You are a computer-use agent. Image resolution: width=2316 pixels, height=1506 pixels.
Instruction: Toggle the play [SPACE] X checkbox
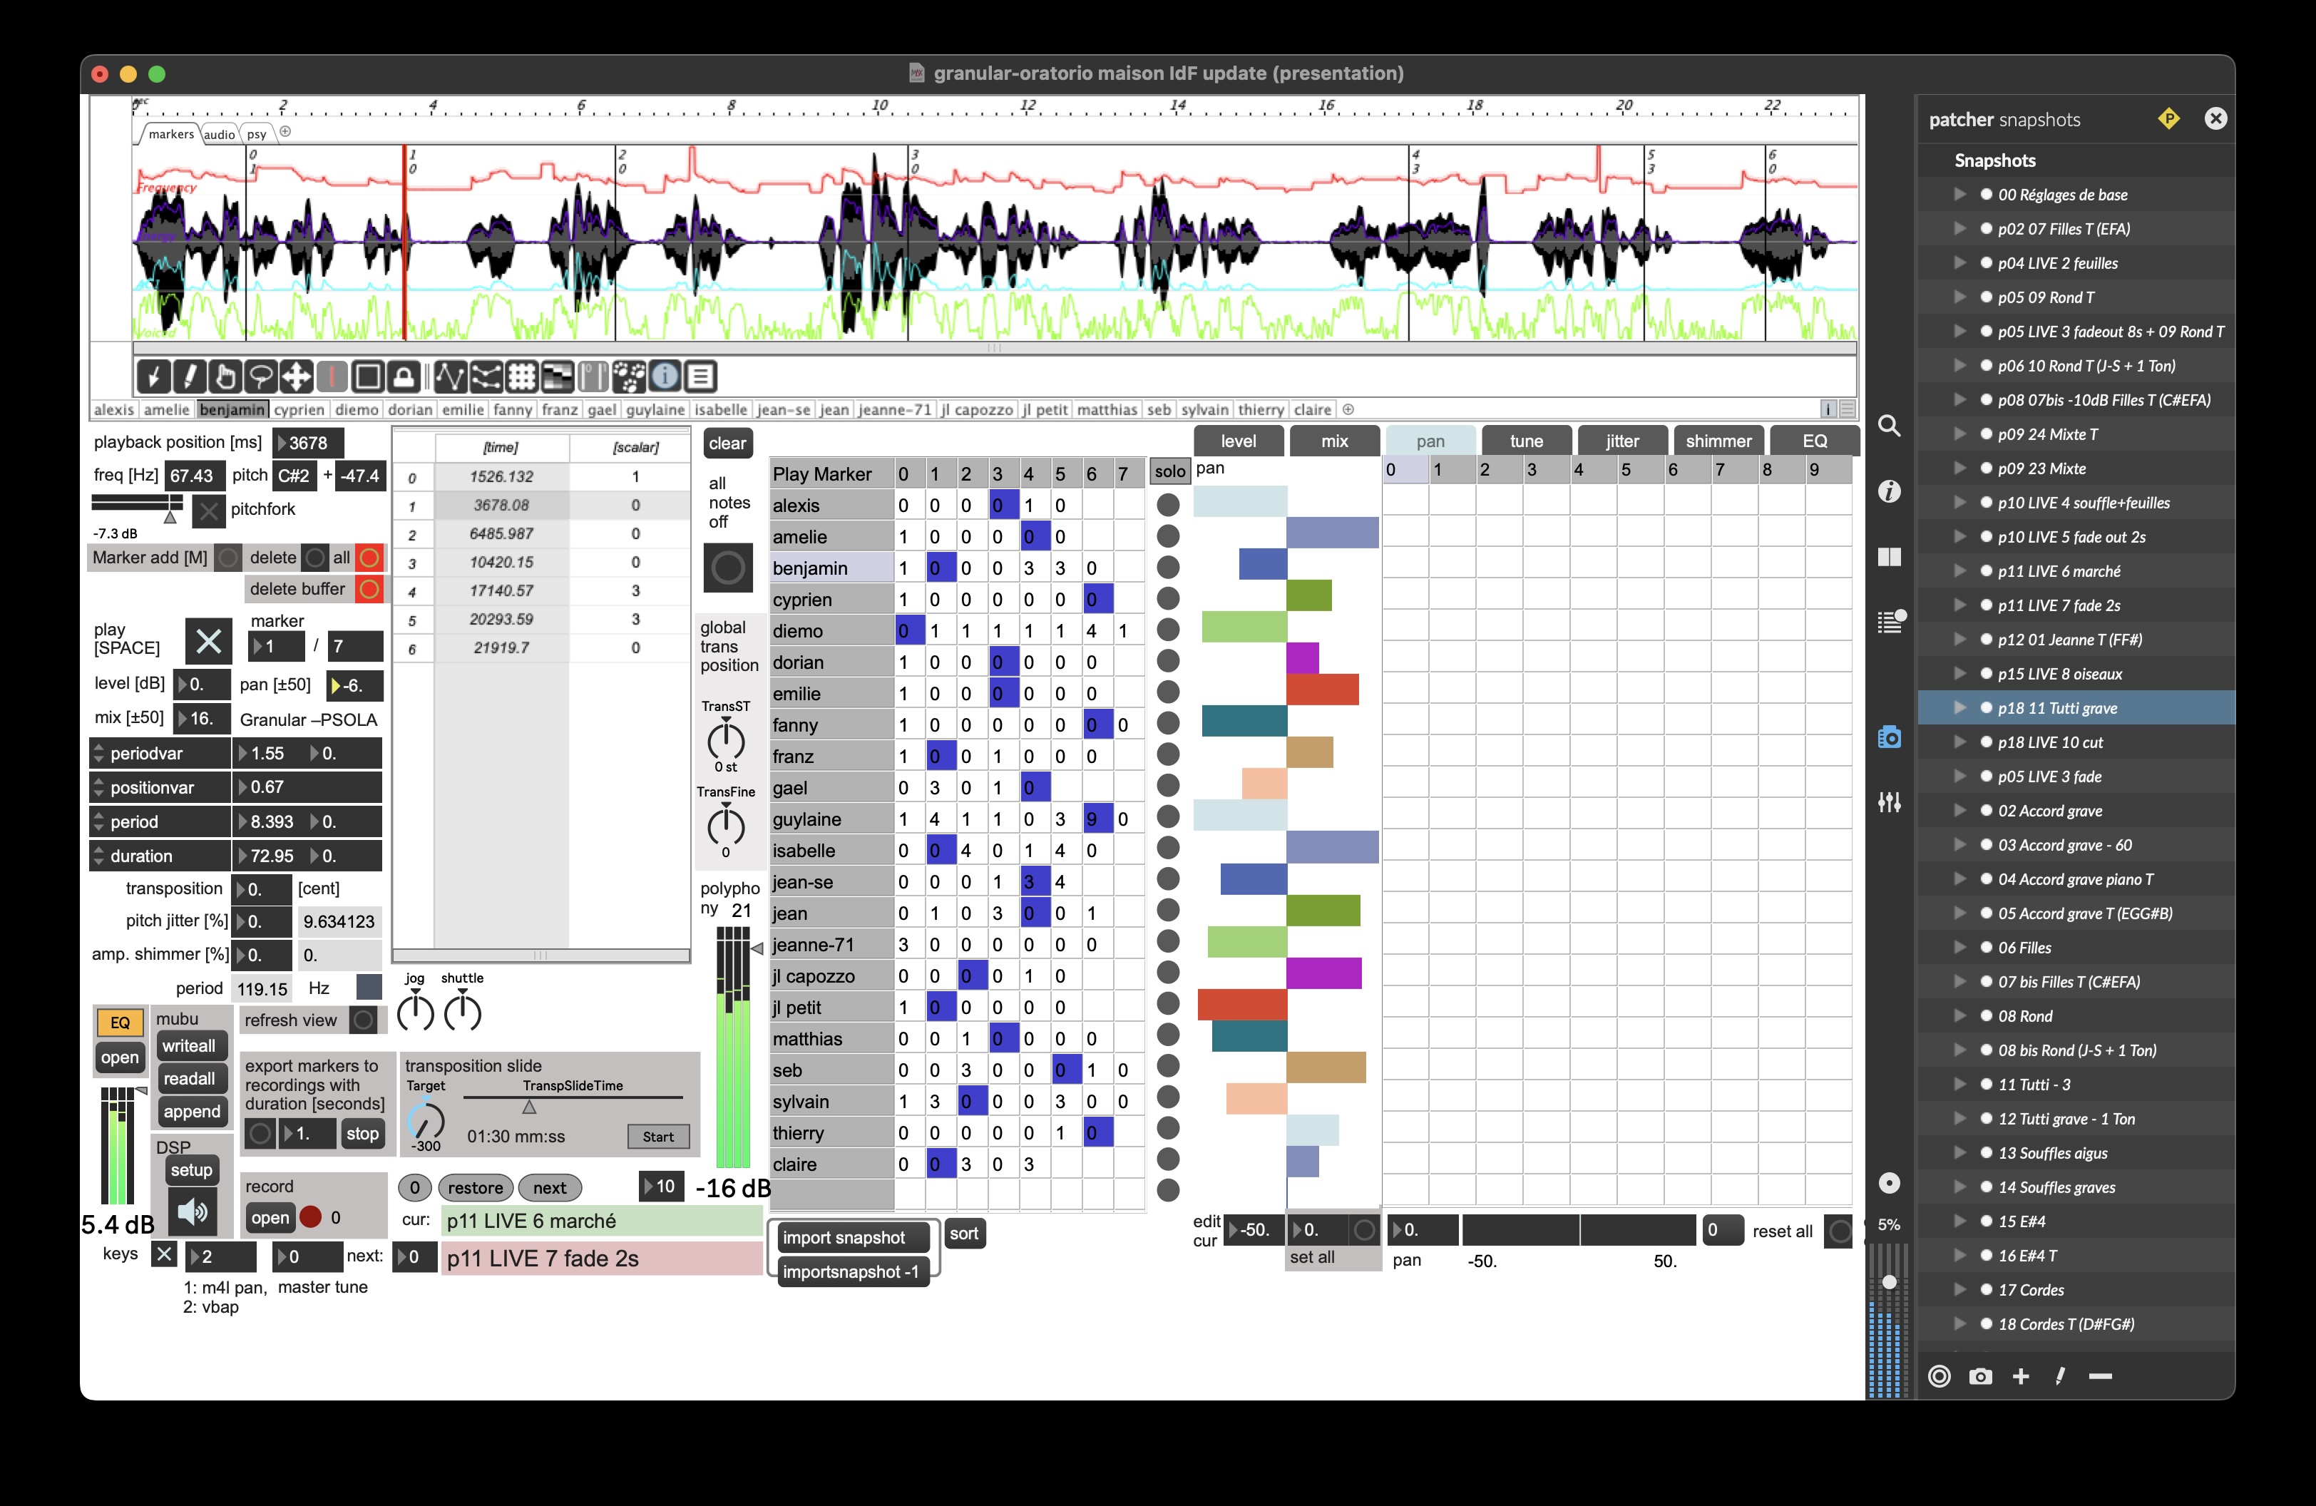coord(208,641)
